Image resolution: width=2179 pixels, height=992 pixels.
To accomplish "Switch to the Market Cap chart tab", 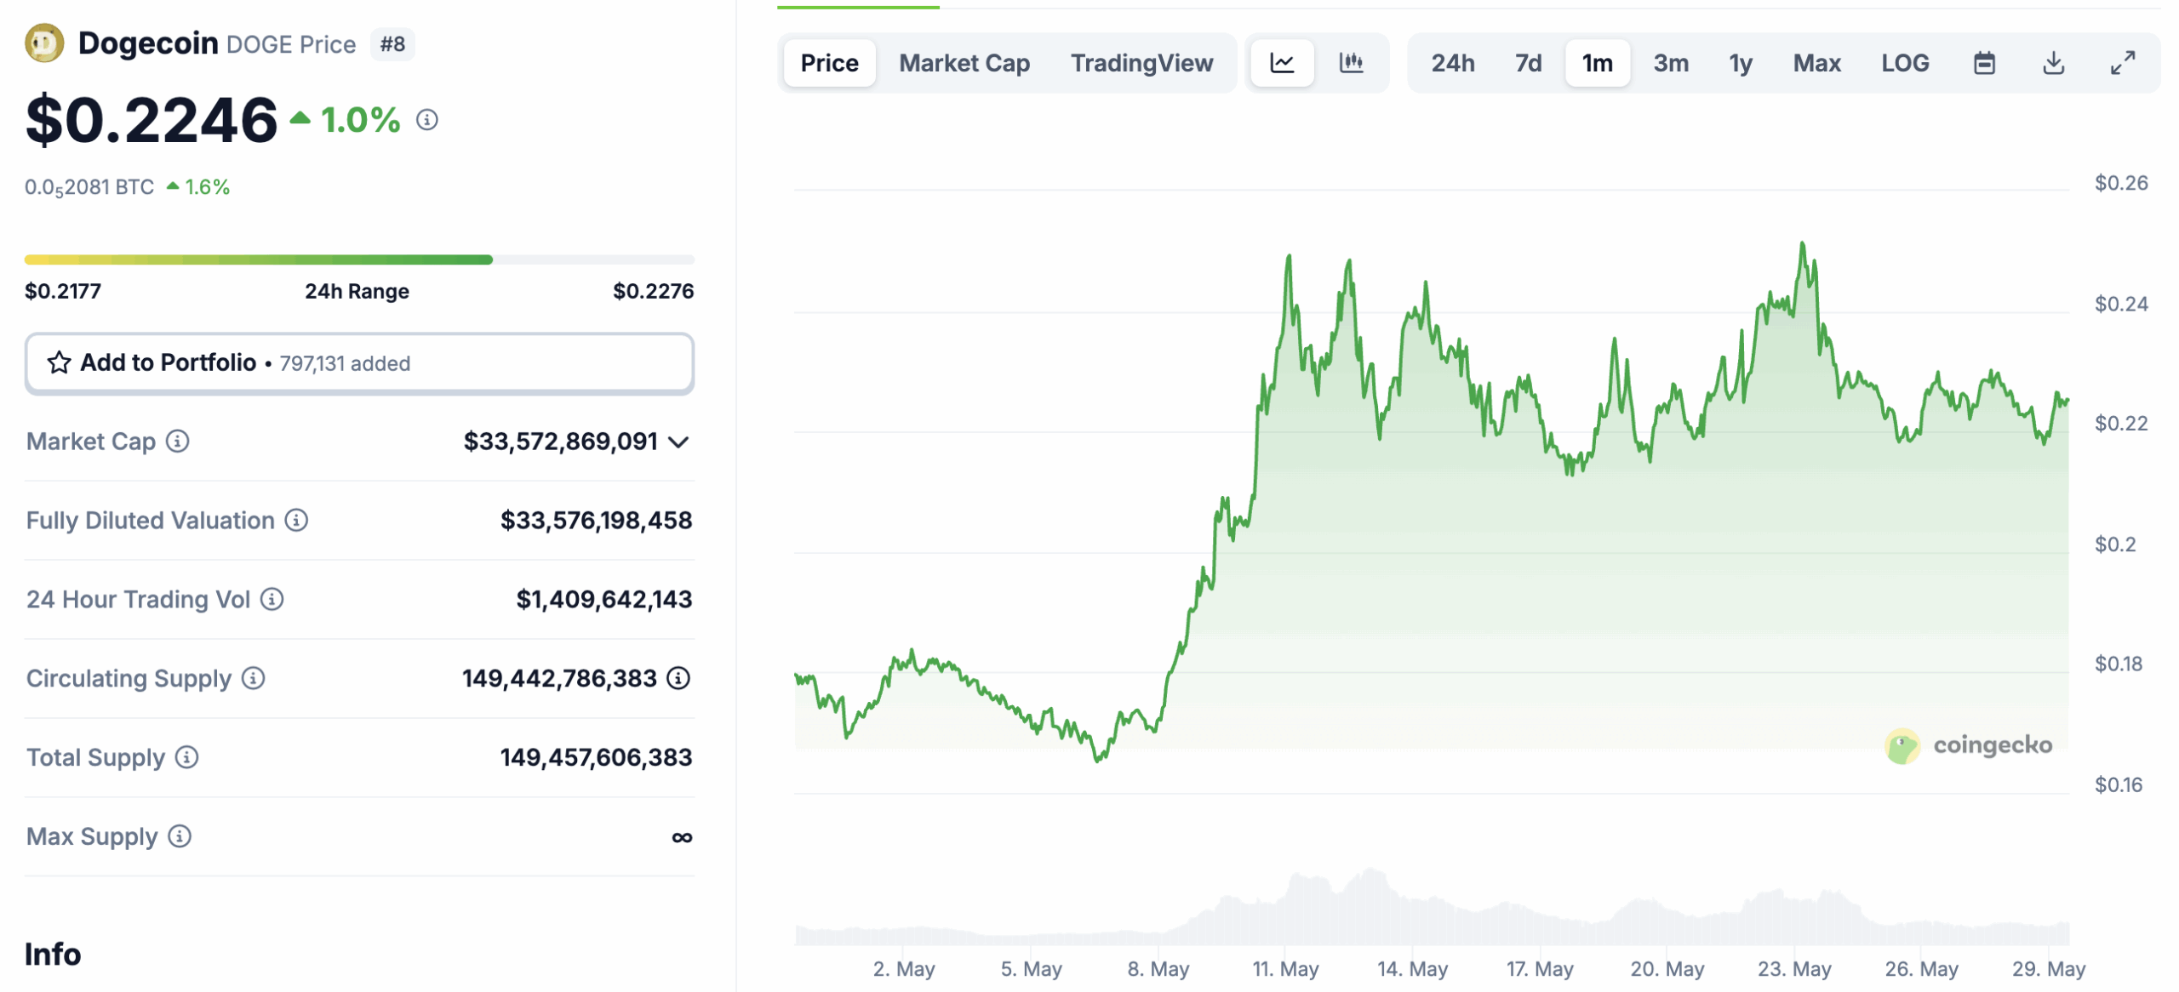I will coord(964,62).
